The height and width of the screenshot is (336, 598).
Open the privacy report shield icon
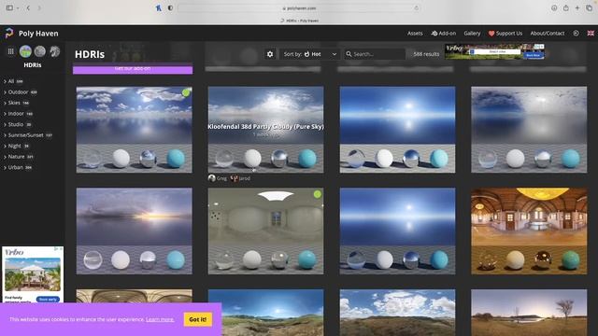point(170,7)
